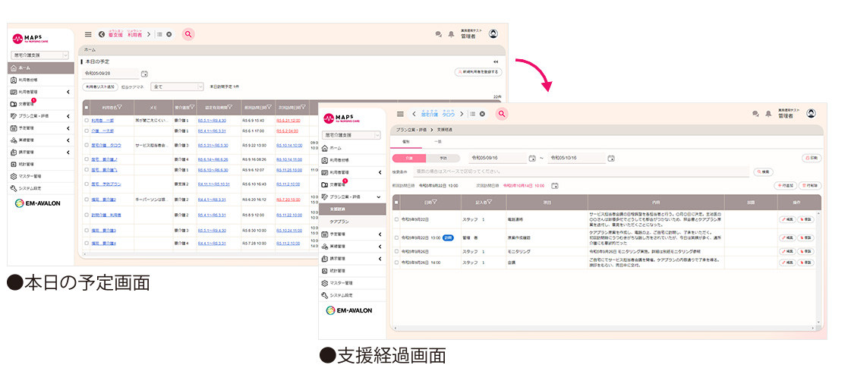The image size is (851, 365).
Task: Filter 記入者 column in 支援経過 table
Action: click(x=490, y=203)
